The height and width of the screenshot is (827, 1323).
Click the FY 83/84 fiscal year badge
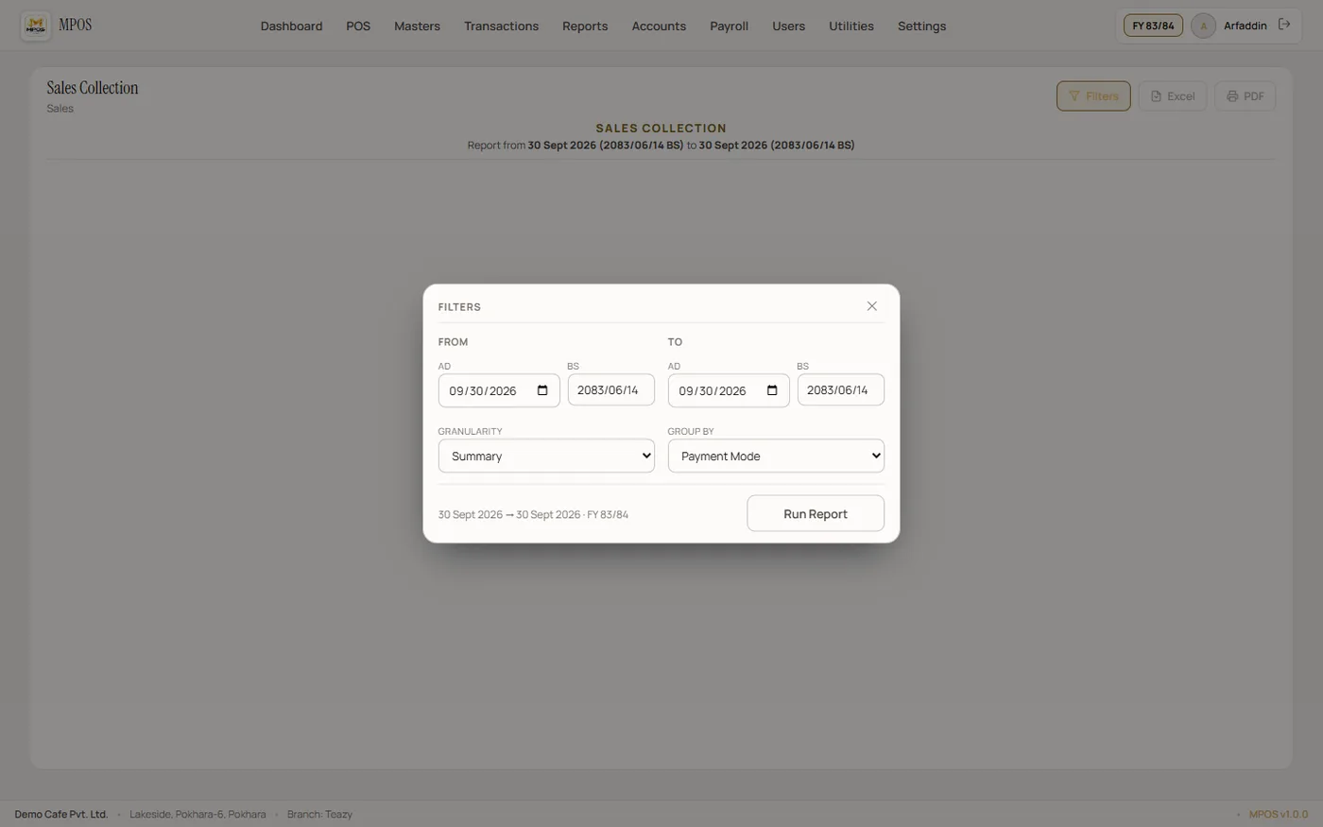pyautogui.click(x=1153, y=26)
